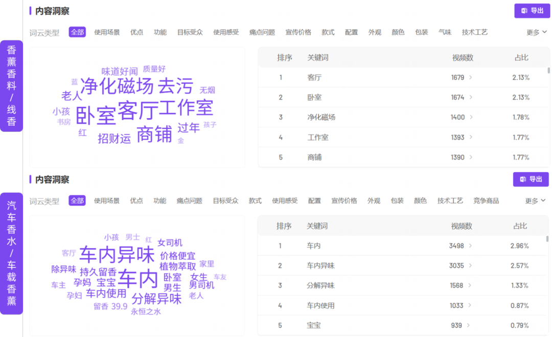Open arrow next to 1393 video count
The image size is (552, 337).
(471, 138)
